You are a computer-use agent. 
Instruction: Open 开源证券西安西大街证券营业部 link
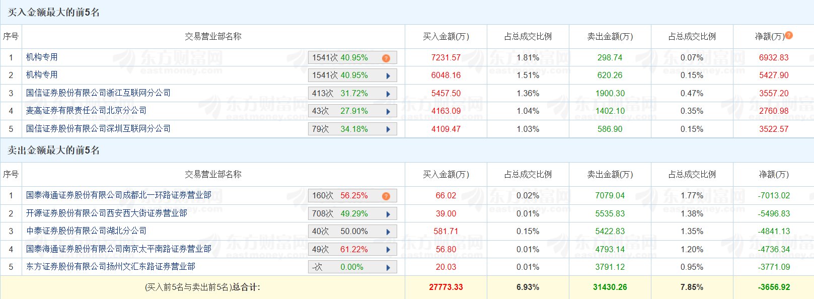click(x=106, y=213)
